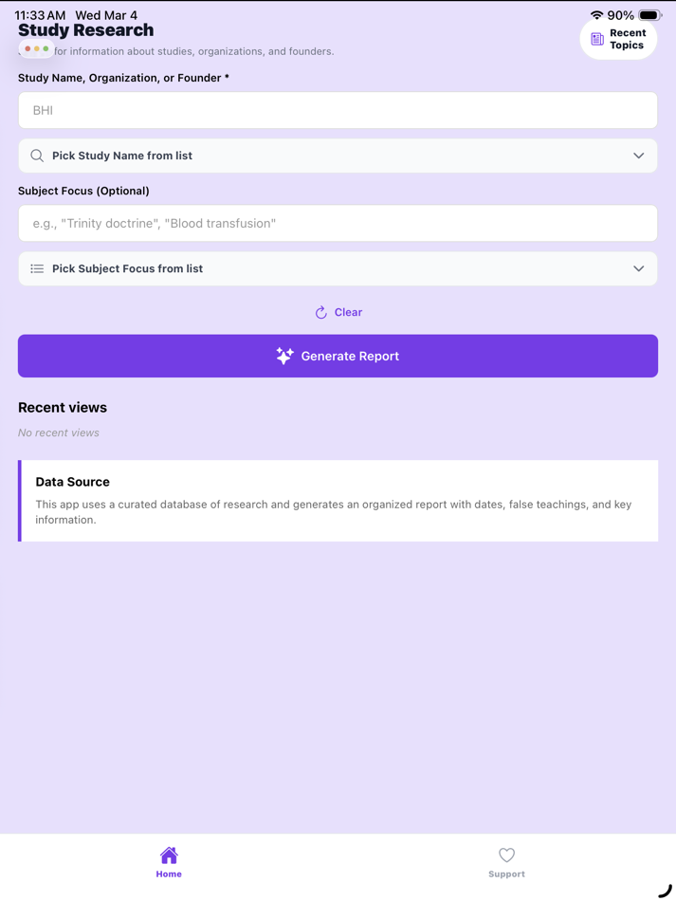Open Recent Topics

[618, 39]
